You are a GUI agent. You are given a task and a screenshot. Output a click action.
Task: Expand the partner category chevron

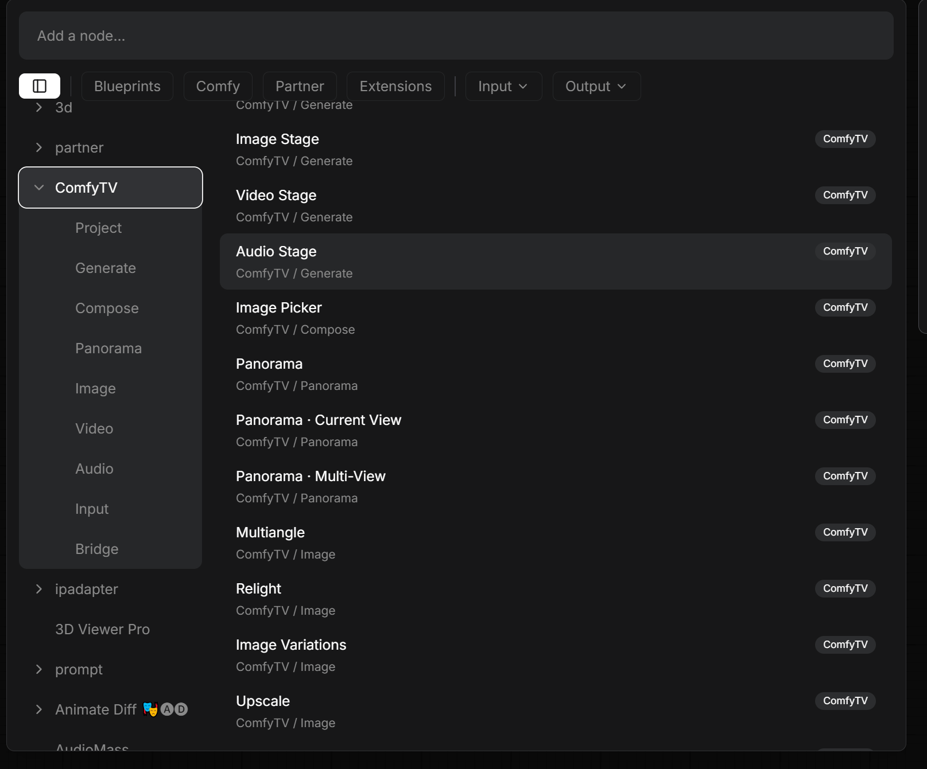coord(39,147)
